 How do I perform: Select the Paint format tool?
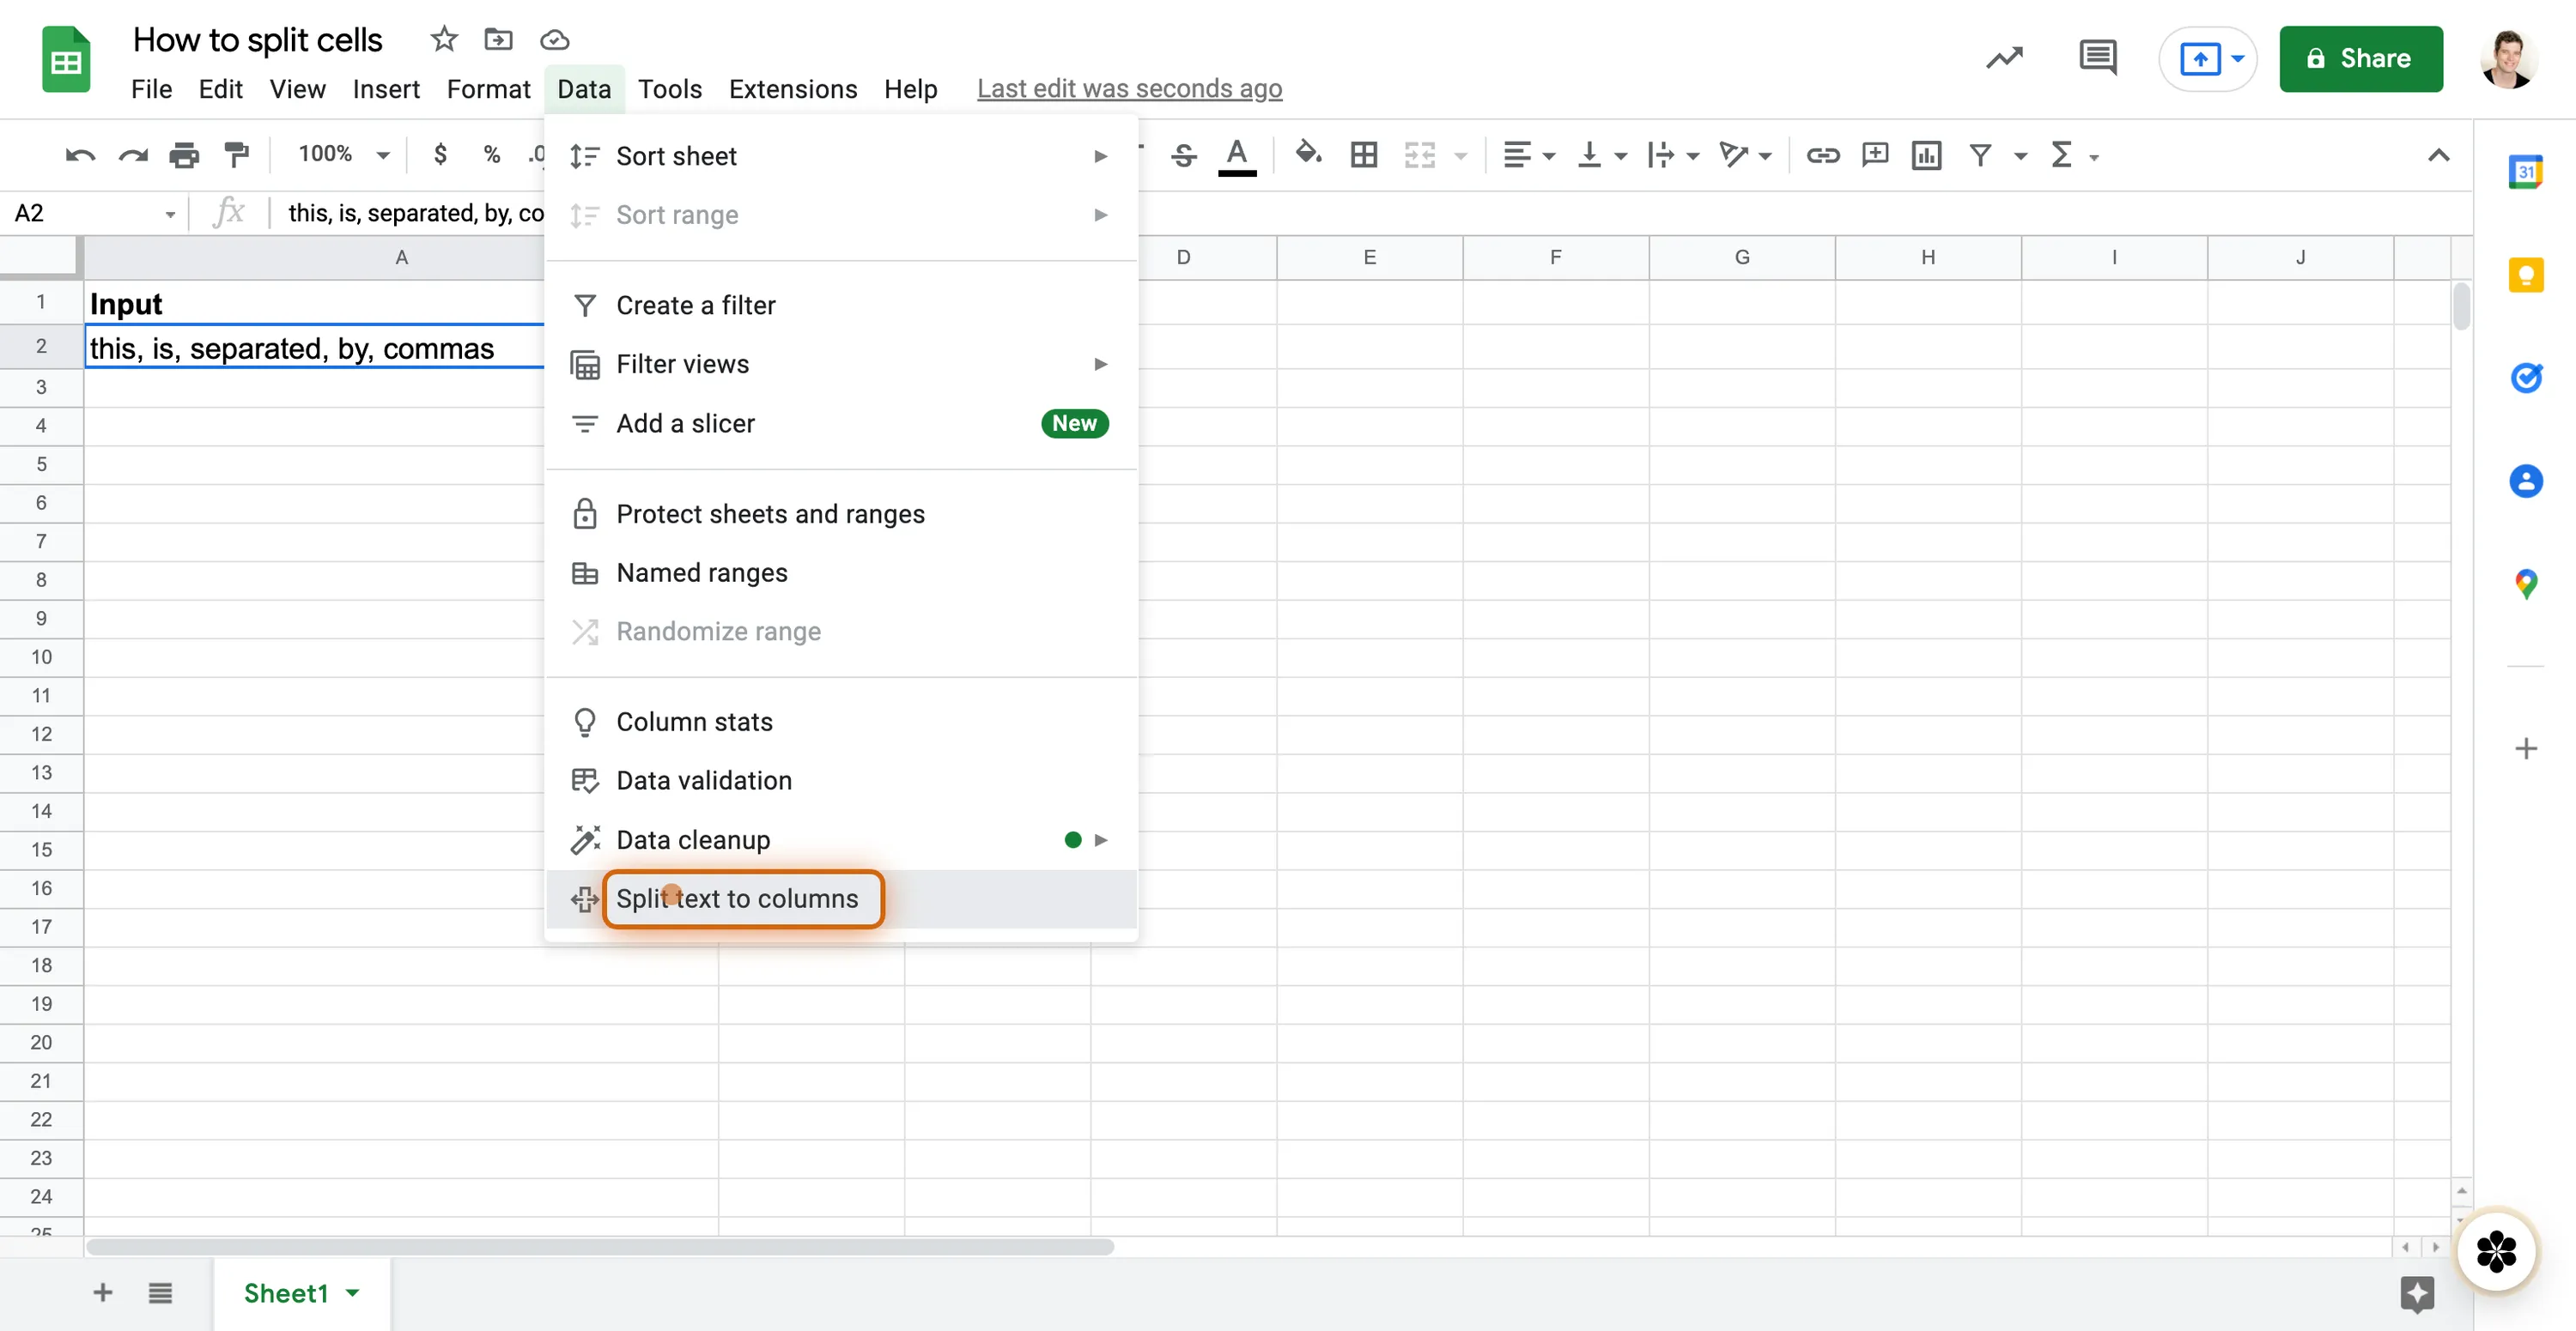click(x=237, y=154)
